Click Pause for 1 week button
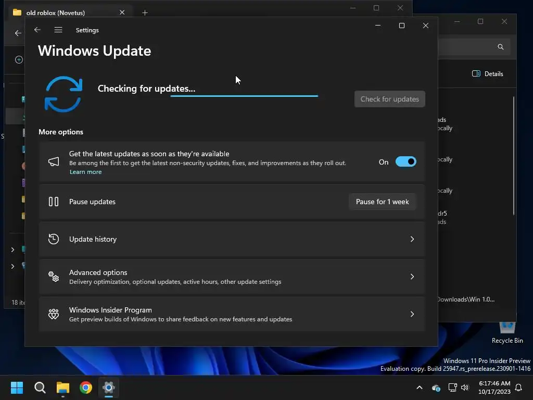 click(383, 202)
